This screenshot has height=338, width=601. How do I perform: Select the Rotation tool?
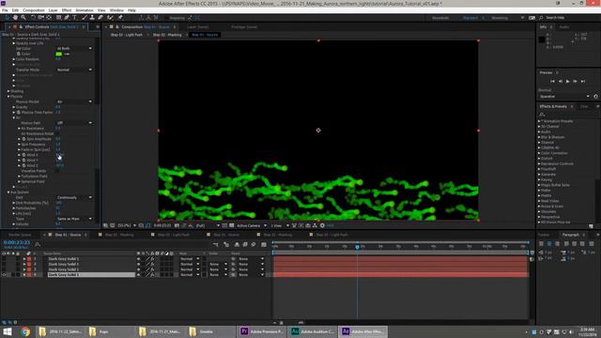[33, 18]
